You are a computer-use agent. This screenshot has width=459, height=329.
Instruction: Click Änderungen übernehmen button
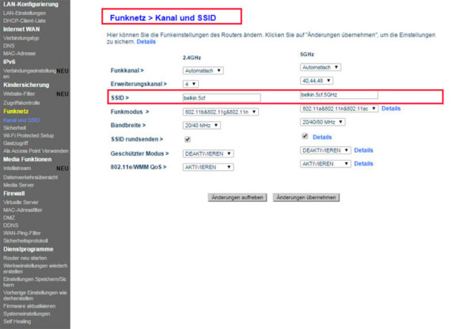point(306,198)
